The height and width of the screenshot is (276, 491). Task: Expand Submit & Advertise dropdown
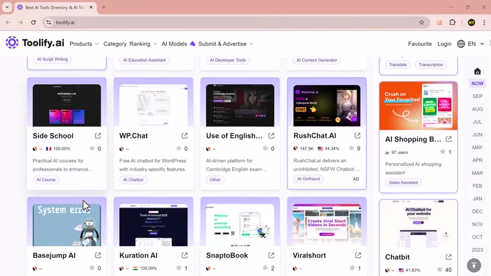pos(226,44)
